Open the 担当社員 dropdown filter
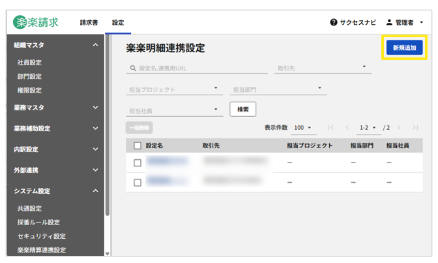The image size is (438, 263). click(174, 111)
